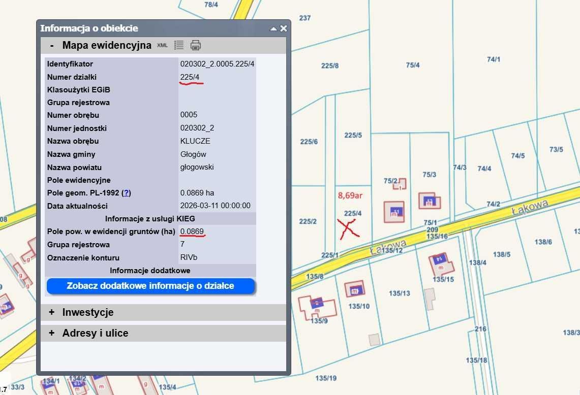The height and width of the screenshot is (395, 580).
Task: Select parcel 75/4 on the map
Action: coord(412,65)
